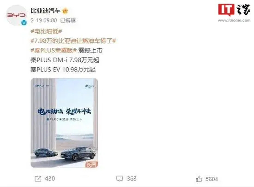The image size is (254, 187).
Task: Click the repost share icon
Action: click(x=38, y=179)
